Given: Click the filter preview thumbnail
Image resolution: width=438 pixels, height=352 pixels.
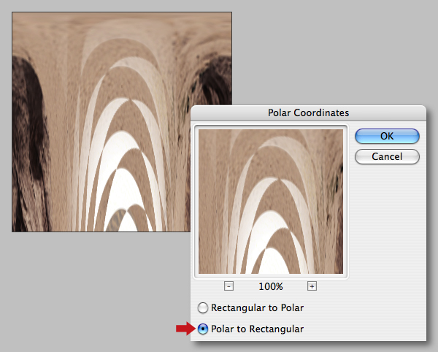Looking at the screenshot, I should [271, 202].
